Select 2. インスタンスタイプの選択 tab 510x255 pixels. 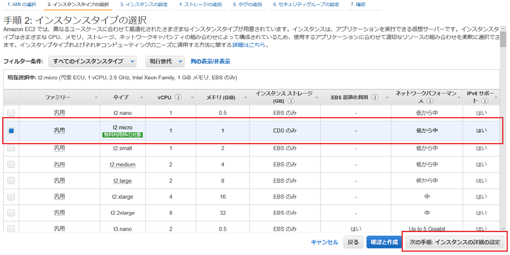(x=78, y=4)
